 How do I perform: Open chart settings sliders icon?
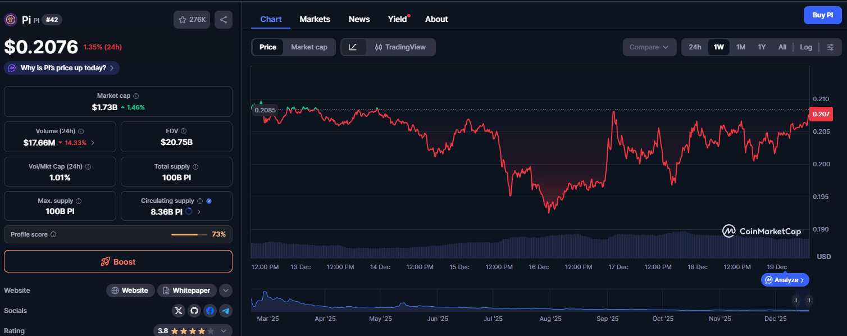tap(830, 47)
